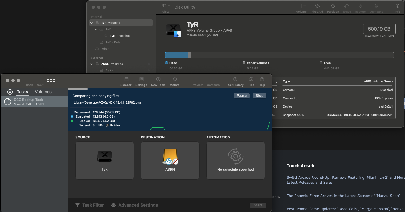Click the automation schedule gear icon
Screen dimensions: 405x212
pos(236,156)
